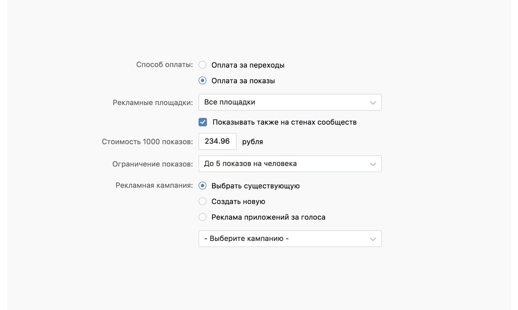Click the 234.96 cost input field

(x=217, y=142)
